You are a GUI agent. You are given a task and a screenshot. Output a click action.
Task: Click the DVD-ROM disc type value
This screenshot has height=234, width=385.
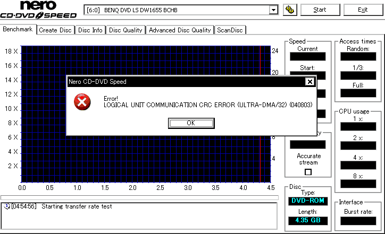(x=308, y=201)
